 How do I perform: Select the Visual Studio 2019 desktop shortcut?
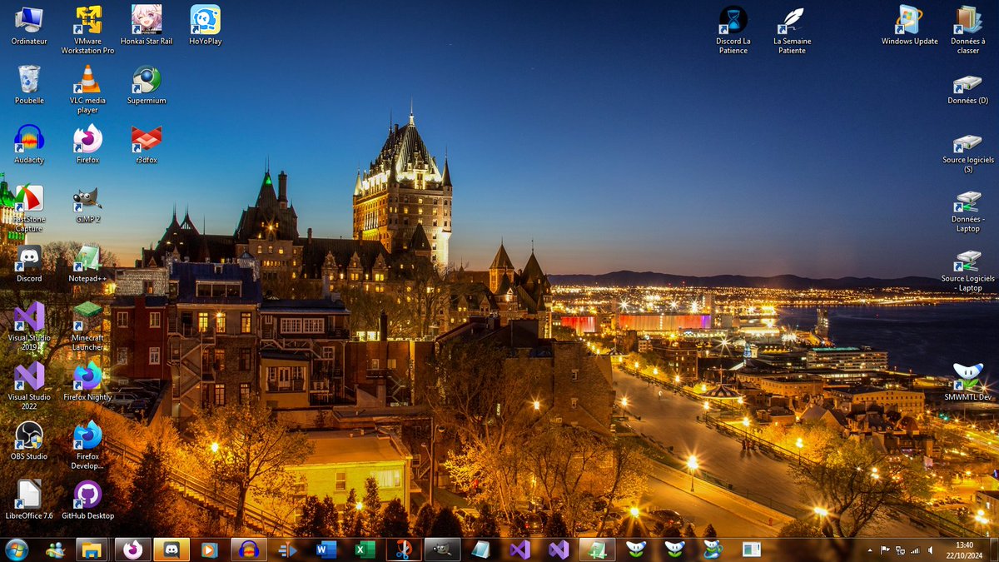[29, 327]
